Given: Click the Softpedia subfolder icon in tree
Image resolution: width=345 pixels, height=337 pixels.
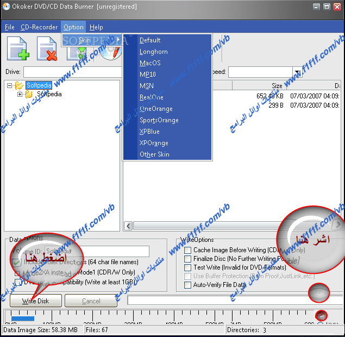Looking at the screenshot, I should (29, 95).
